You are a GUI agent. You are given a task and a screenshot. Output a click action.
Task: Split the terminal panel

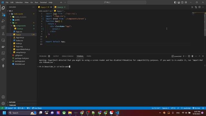(189, 56)
